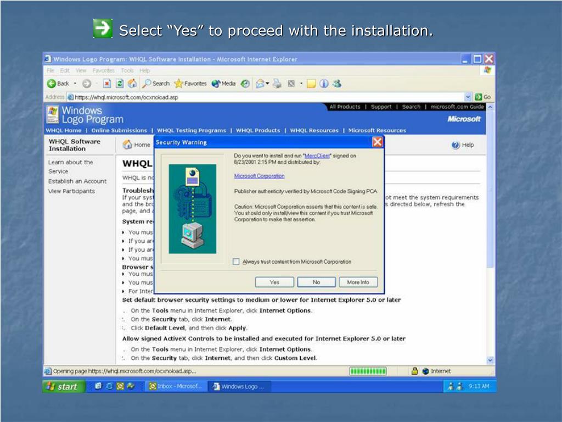Viewport: 562px width, 422px height.
Task: Open the yellow Discuss note icon
Action: 312,84
